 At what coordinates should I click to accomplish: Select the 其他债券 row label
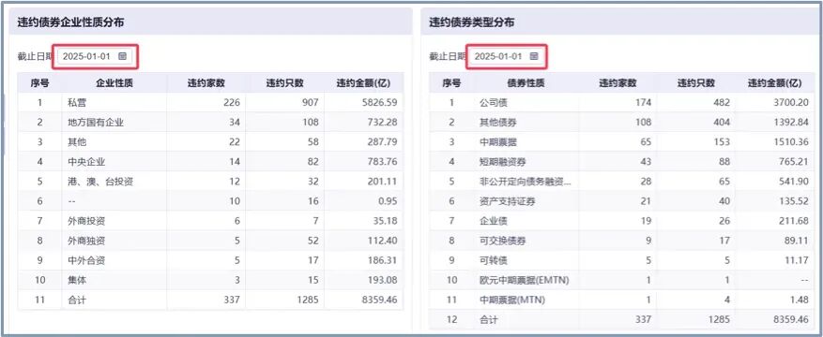tap(498, 123)
